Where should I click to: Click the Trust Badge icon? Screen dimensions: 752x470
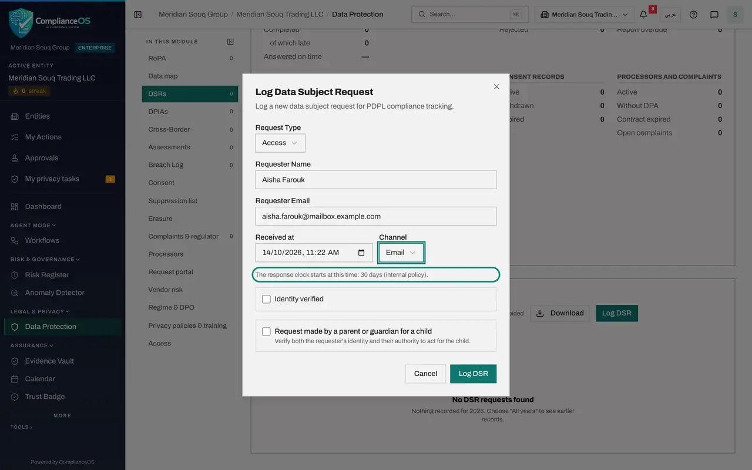click(x=15, y=397)
